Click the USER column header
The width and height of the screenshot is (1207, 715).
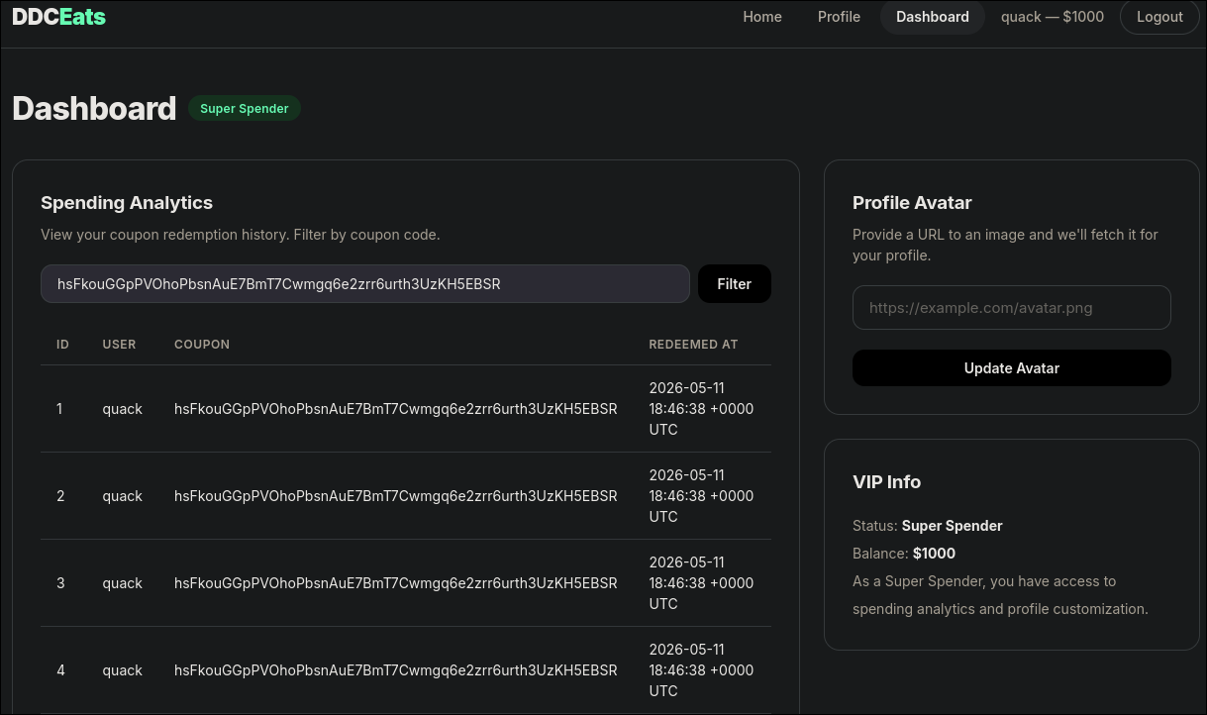119,345
